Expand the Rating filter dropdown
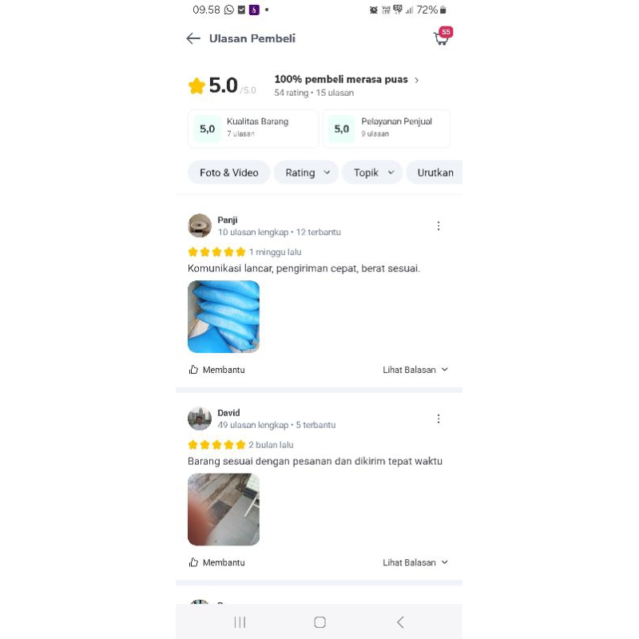 coord(306,173)
